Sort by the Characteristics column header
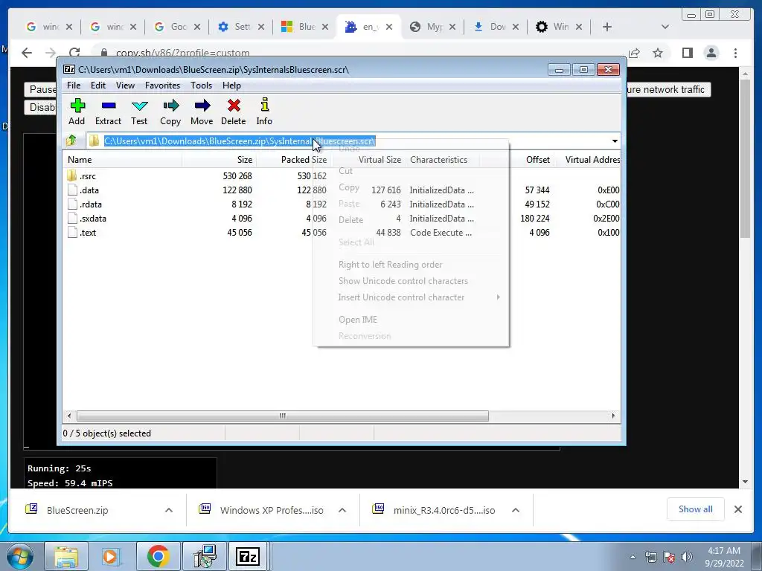 (442, 160)
